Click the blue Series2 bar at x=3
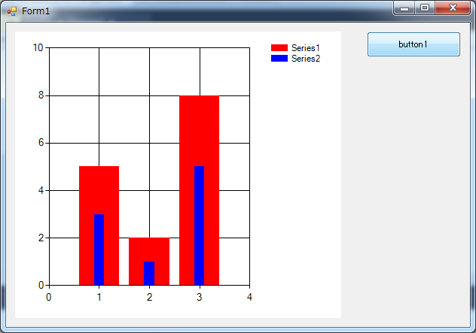This screenshot has width=476, height=333. pos(200,226)
